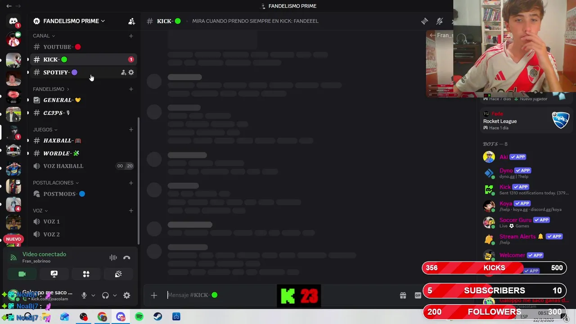Screen dimensions: 576x324
Task: Open Soccer Guru bot profile
Action: pyautogui.click(x=526, y=223)
